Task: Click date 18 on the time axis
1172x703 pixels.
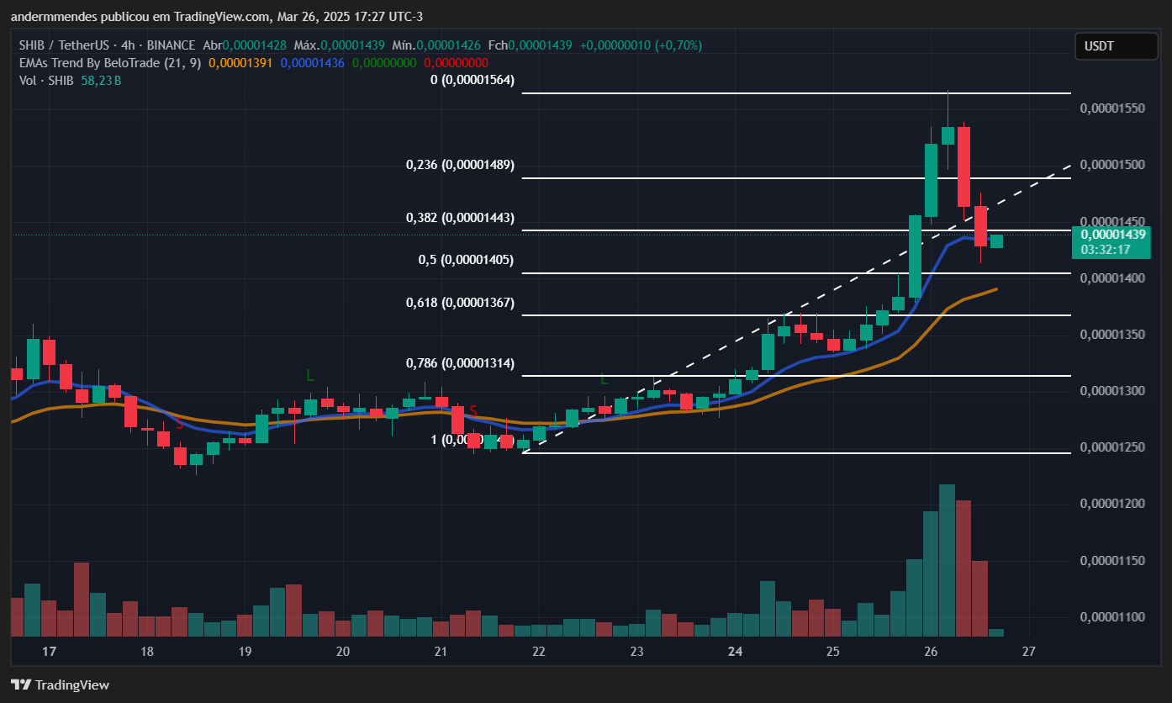Action: (146, 652)
